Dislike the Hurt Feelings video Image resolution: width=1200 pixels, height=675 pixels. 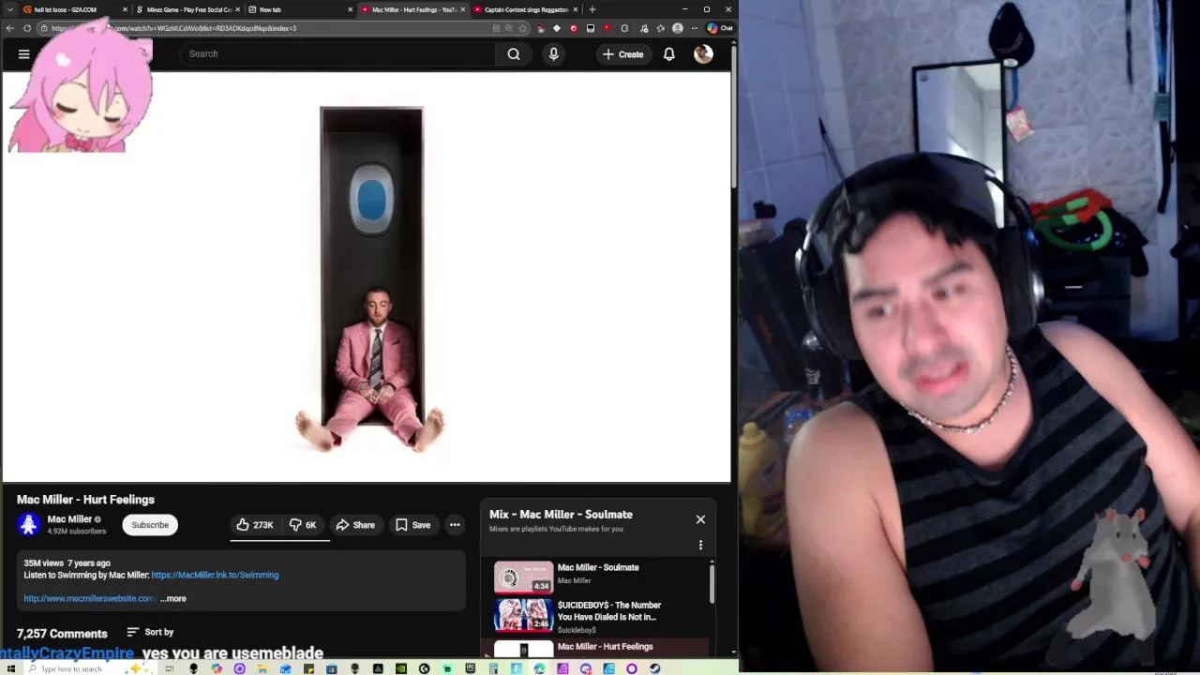pyautogui.click(x=302, y=525)
